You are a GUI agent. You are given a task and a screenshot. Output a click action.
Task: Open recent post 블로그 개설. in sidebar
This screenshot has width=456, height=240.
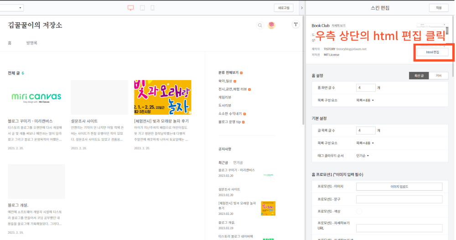227,223
